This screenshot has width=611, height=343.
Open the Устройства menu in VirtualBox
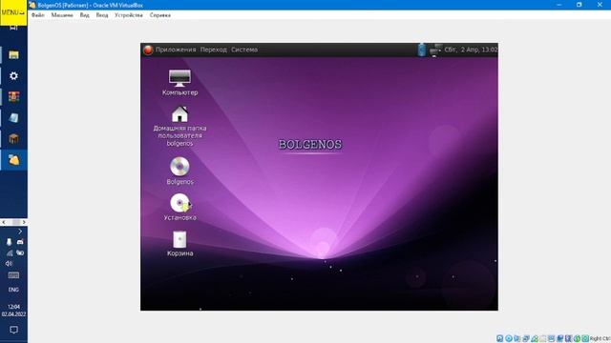129,15
